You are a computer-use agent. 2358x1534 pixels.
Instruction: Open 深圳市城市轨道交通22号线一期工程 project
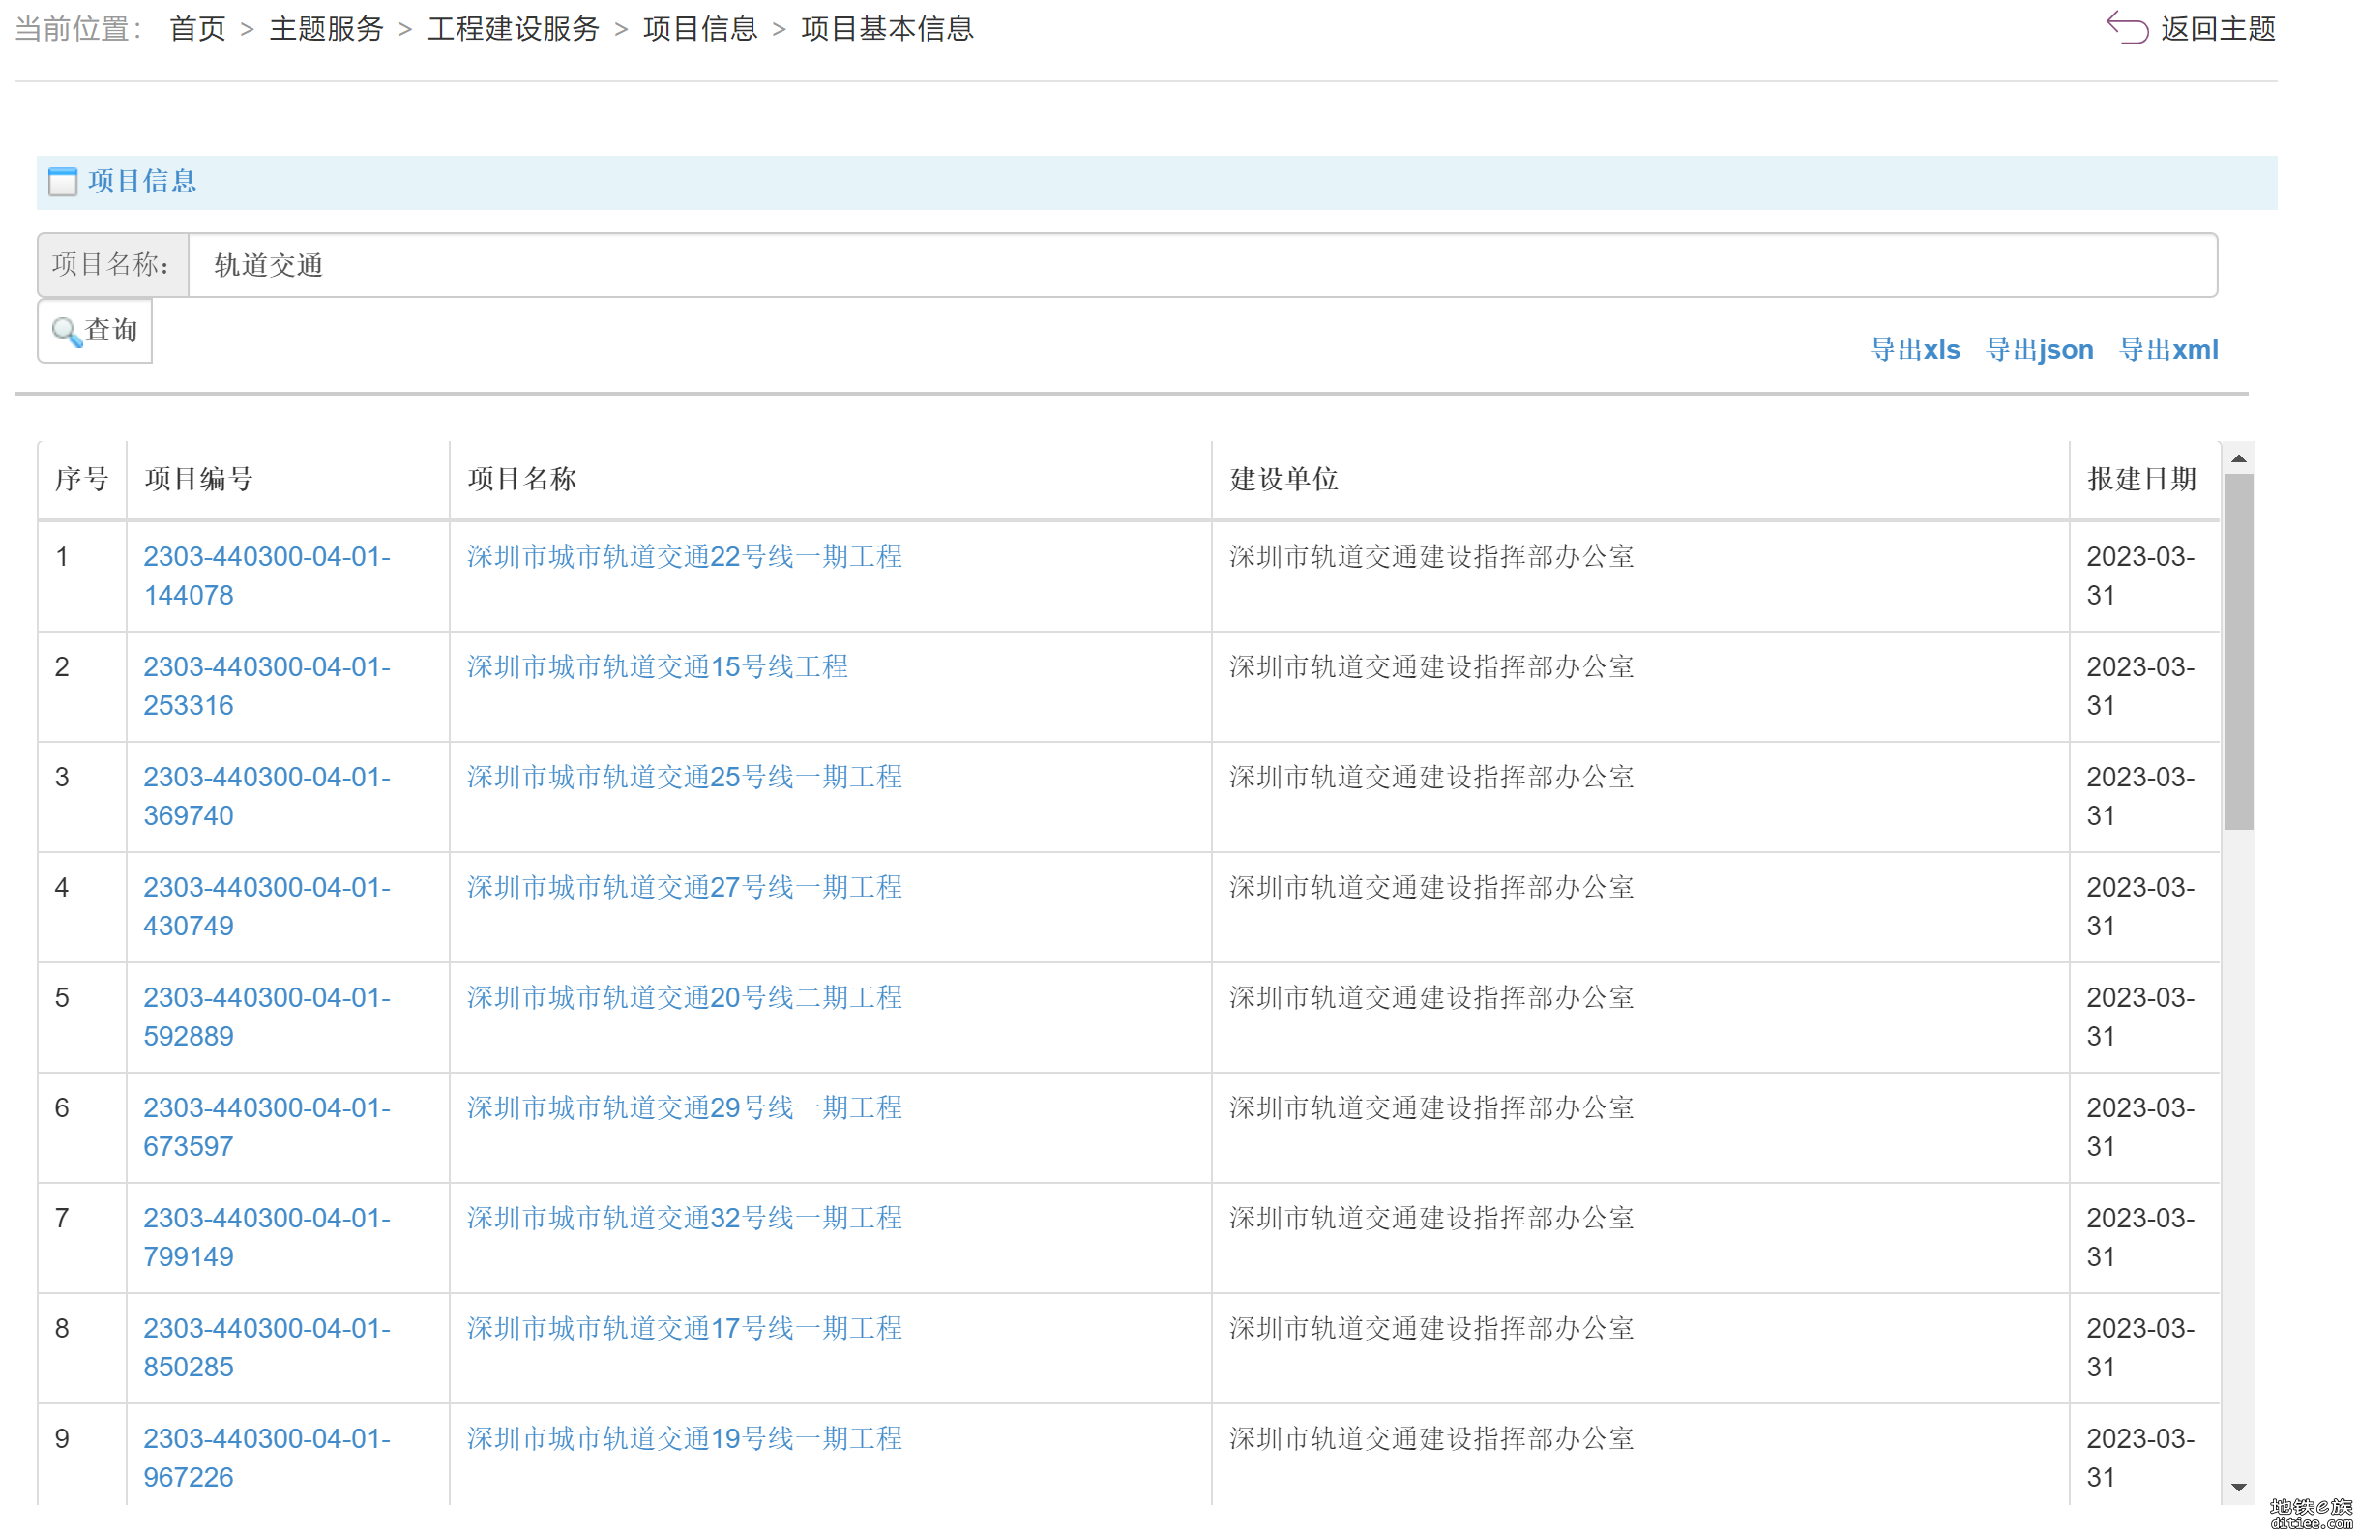point(685,556)
